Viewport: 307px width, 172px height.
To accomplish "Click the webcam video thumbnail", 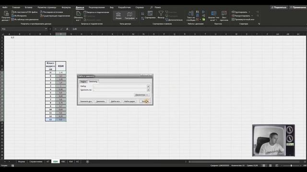I will [273, 140].
